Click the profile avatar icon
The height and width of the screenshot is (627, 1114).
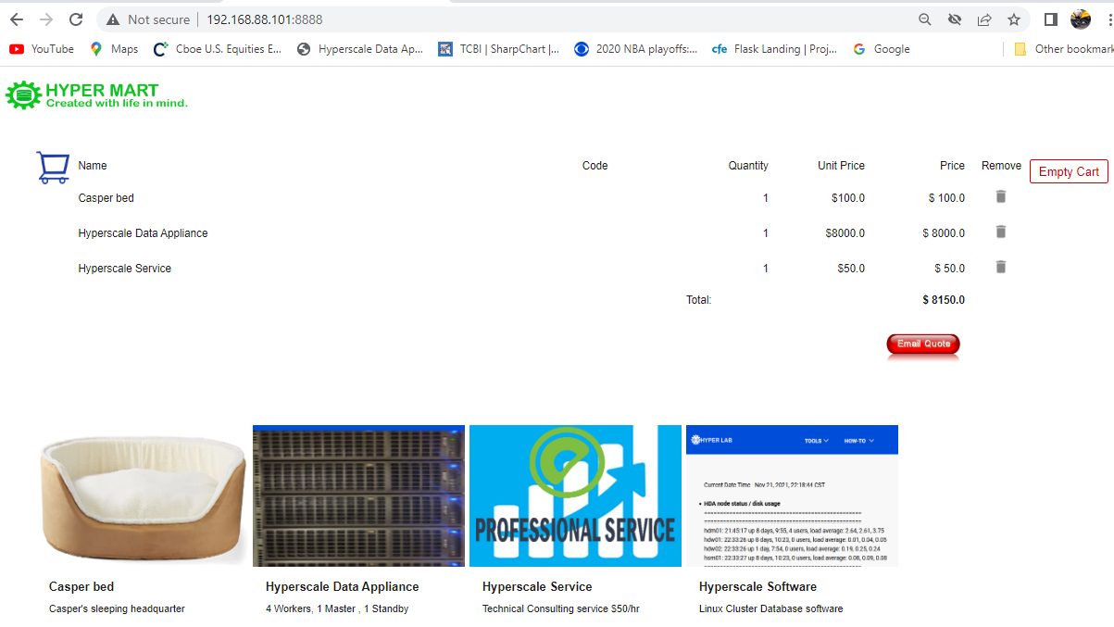pos(1081,19)
